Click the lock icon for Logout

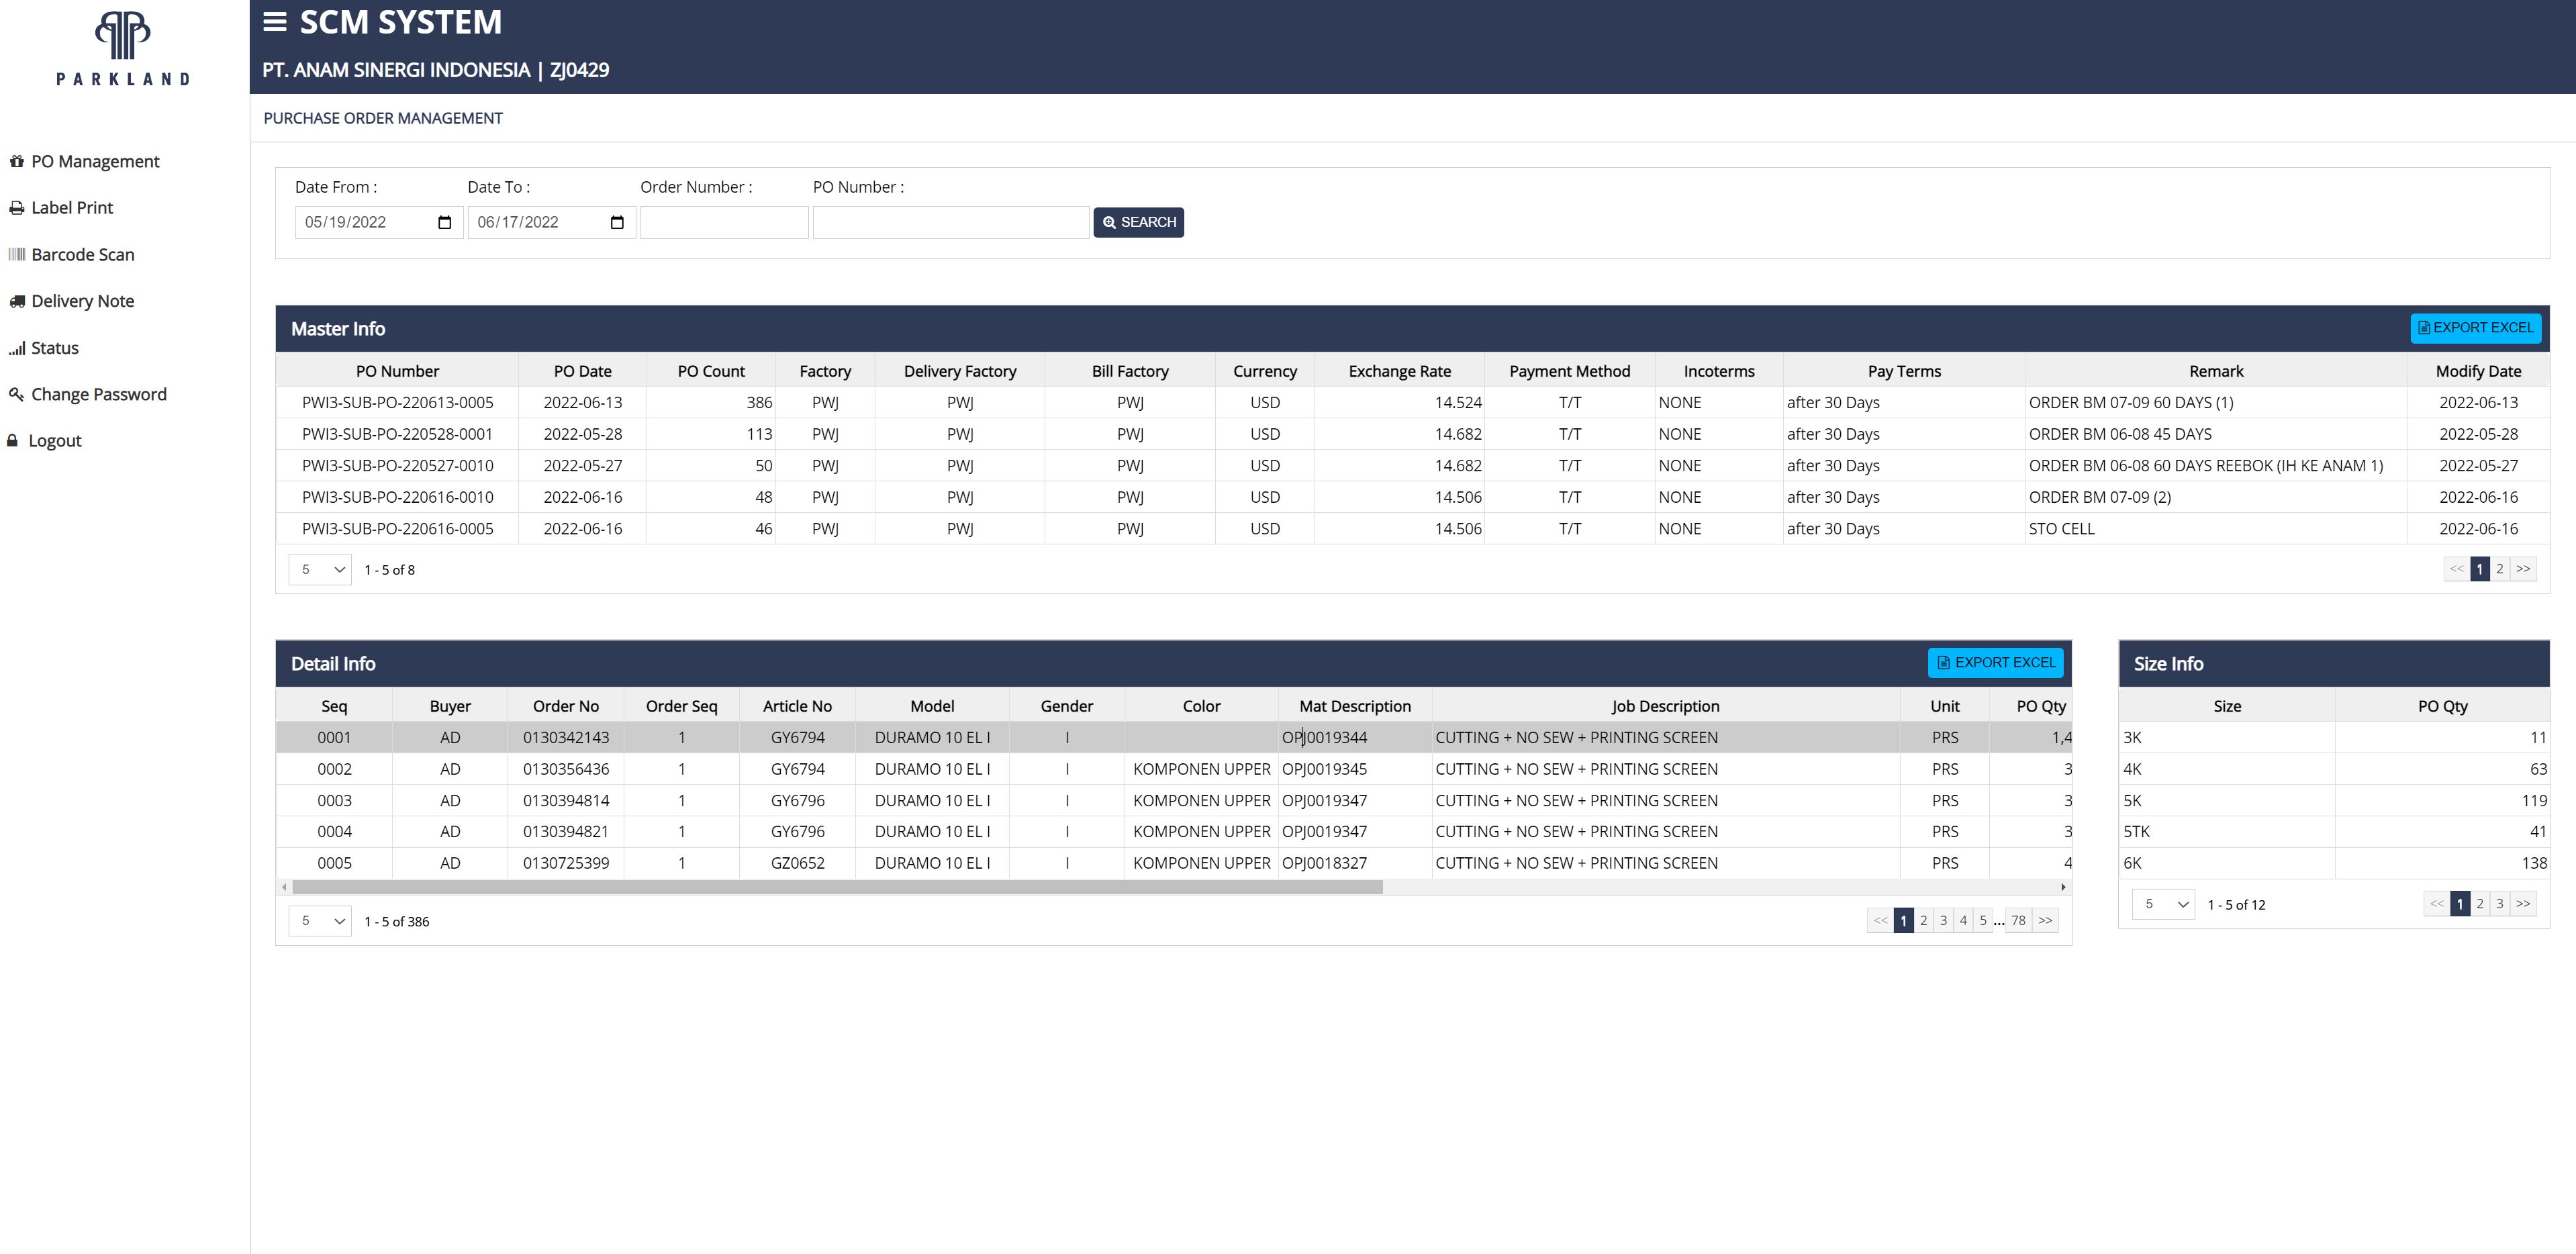point(13,440)
